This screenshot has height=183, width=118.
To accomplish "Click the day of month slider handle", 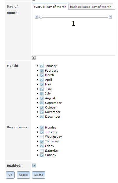I will click(x=41, y=17).
